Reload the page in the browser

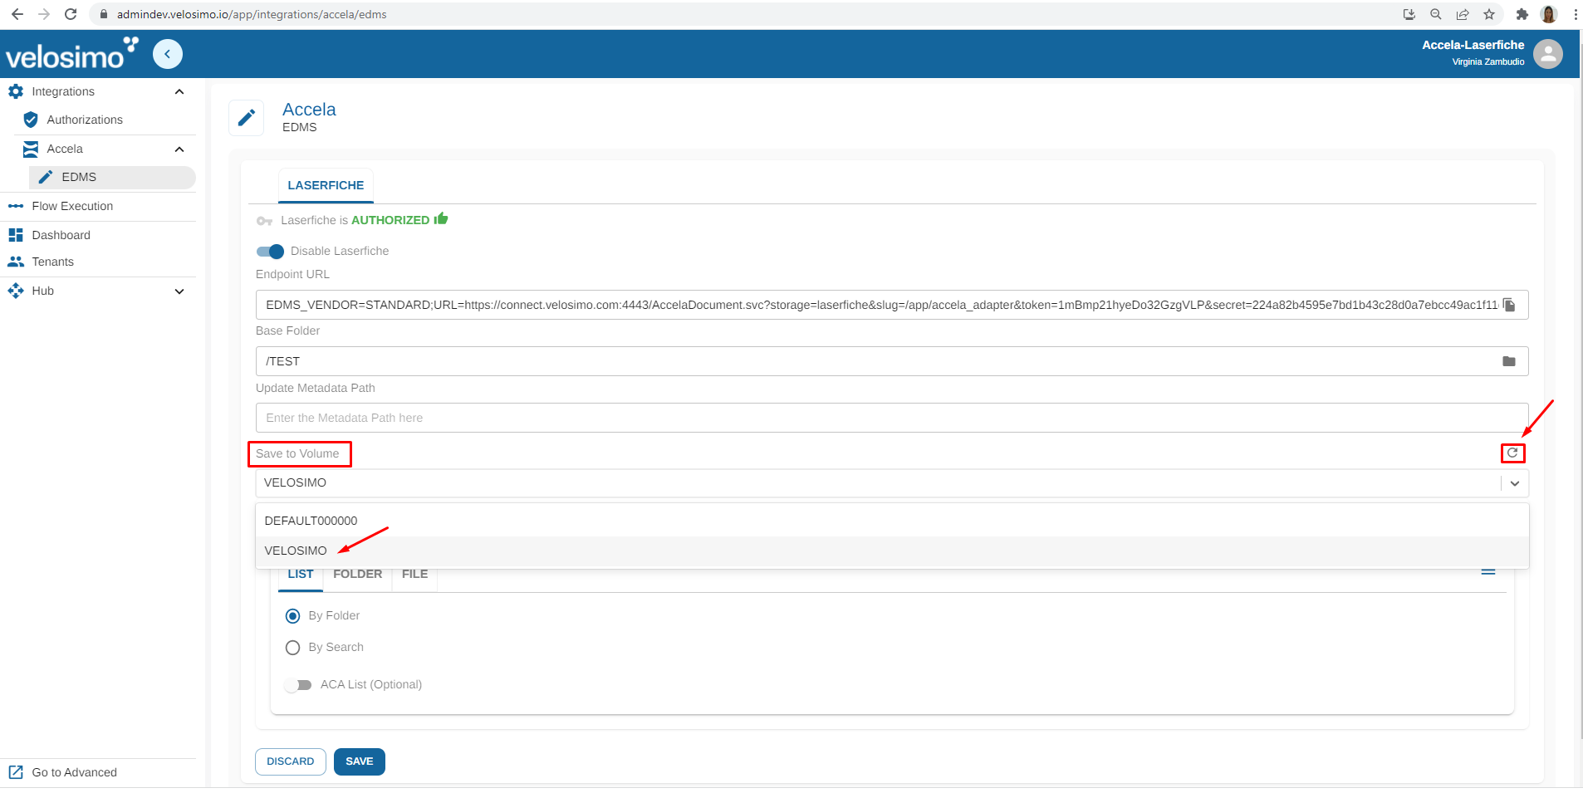71,14
